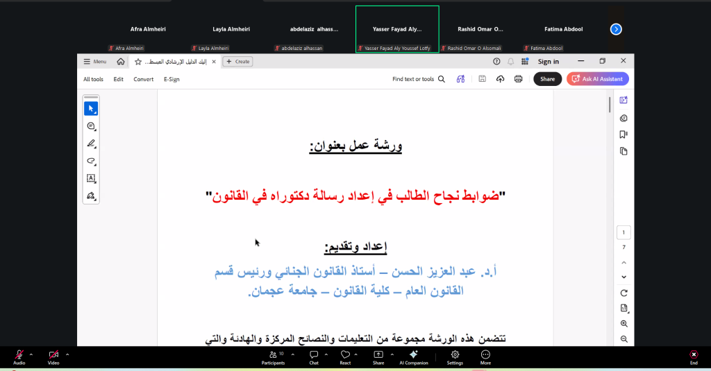711x371 pixels.
Task: Open Zoom Share screen
Action: [378, 357]
